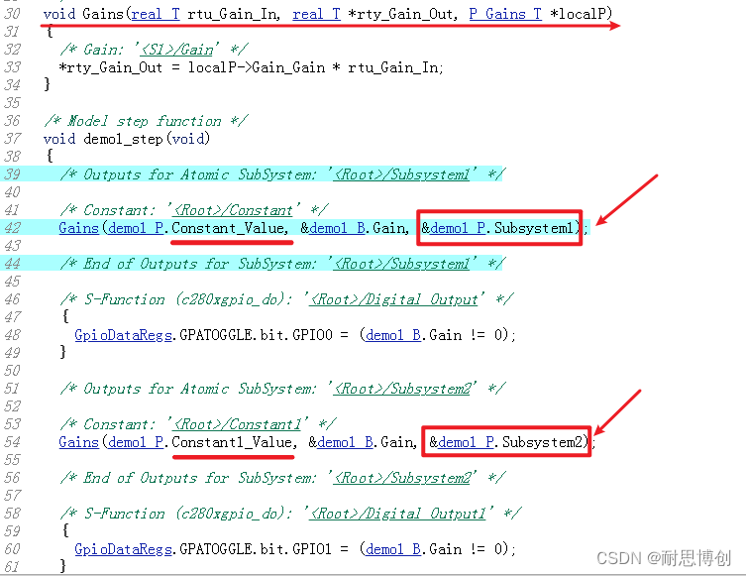
Task: Click line number 30 in gutter
Action: point(12,14)
